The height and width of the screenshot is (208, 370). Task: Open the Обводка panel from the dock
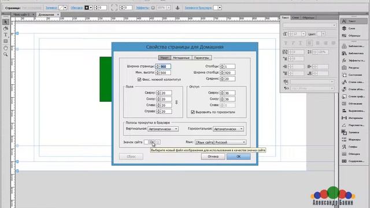coord(353,154)
